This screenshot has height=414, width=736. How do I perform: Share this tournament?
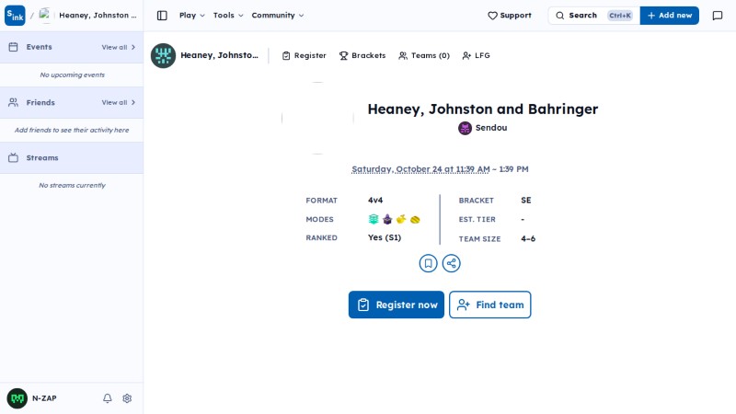click(451, 263)
